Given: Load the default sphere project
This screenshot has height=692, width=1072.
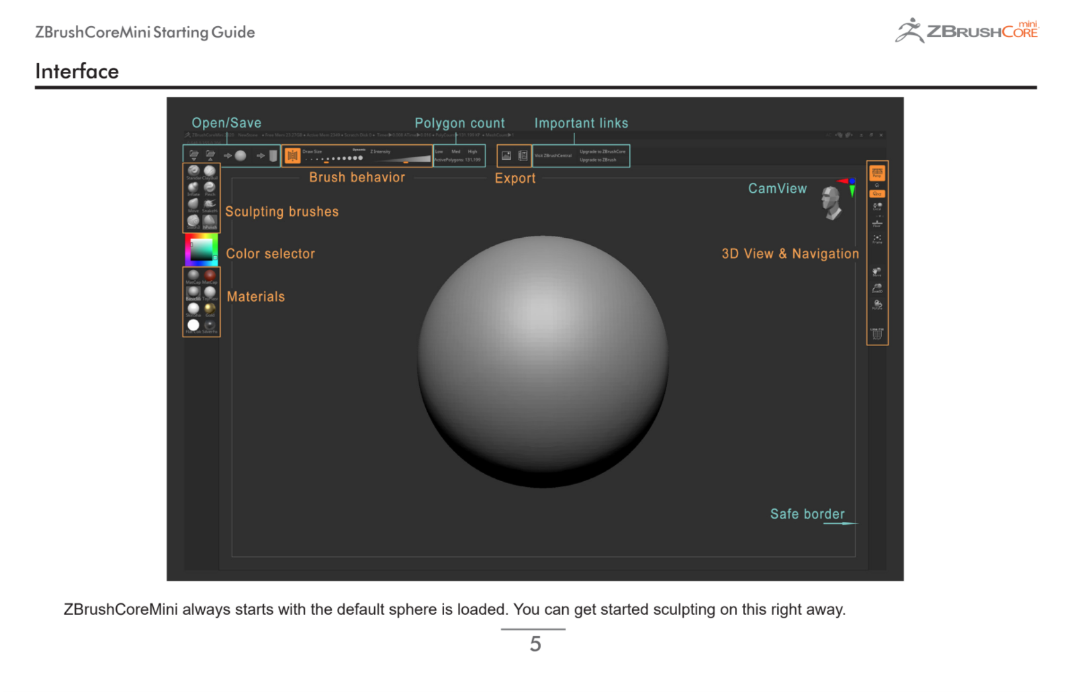Looking at the screenshot, I should coord(235,156).
